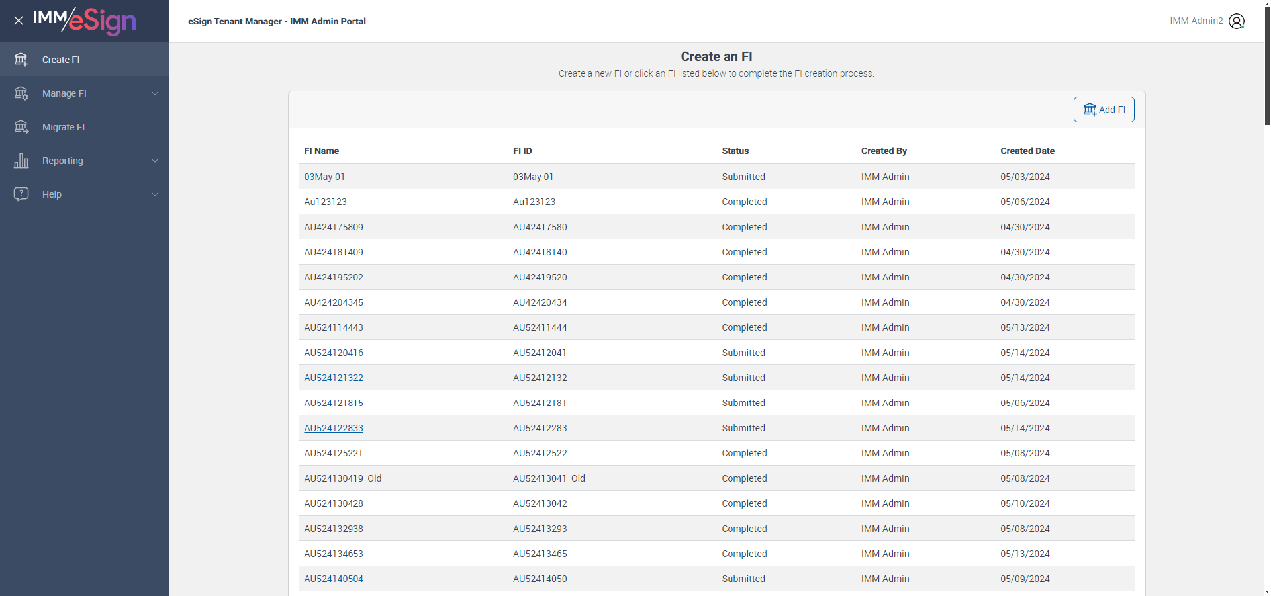Click the Create an FI heading

716,56
